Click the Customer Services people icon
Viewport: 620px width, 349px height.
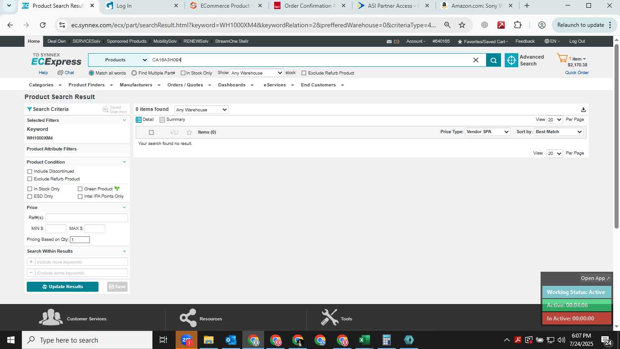coord(51,317)
